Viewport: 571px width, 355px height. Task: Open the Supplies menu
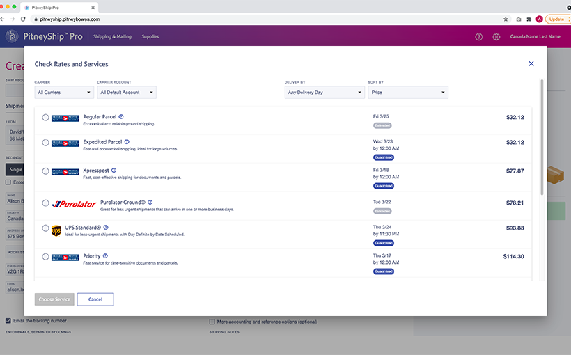click(x=150, y=36)
